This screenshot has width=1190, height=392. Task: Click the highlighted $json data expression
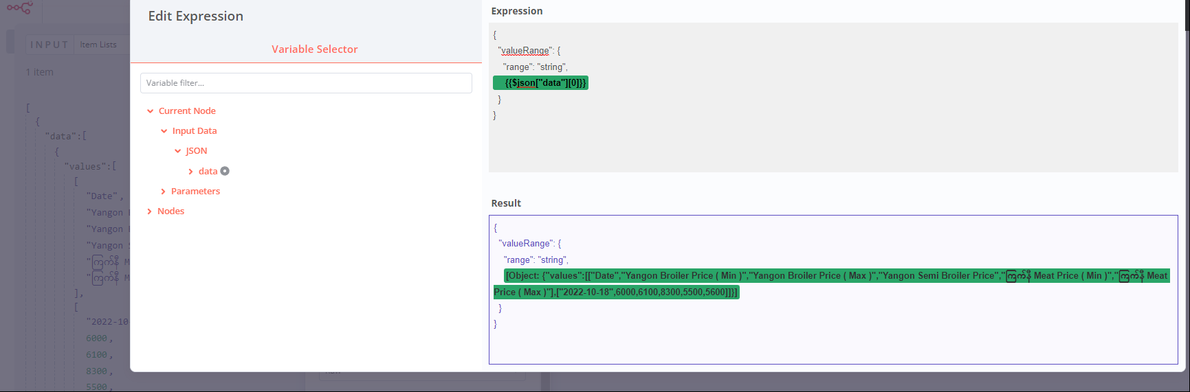click(544, 83)
